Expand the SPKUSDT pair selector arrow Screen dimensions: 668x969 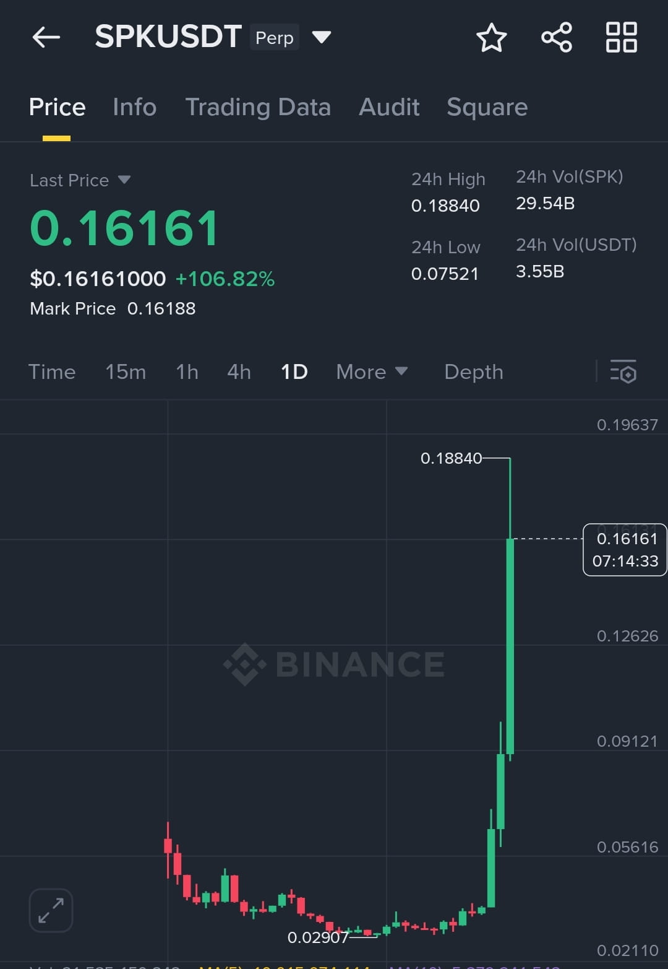click(x=321, y=37)
